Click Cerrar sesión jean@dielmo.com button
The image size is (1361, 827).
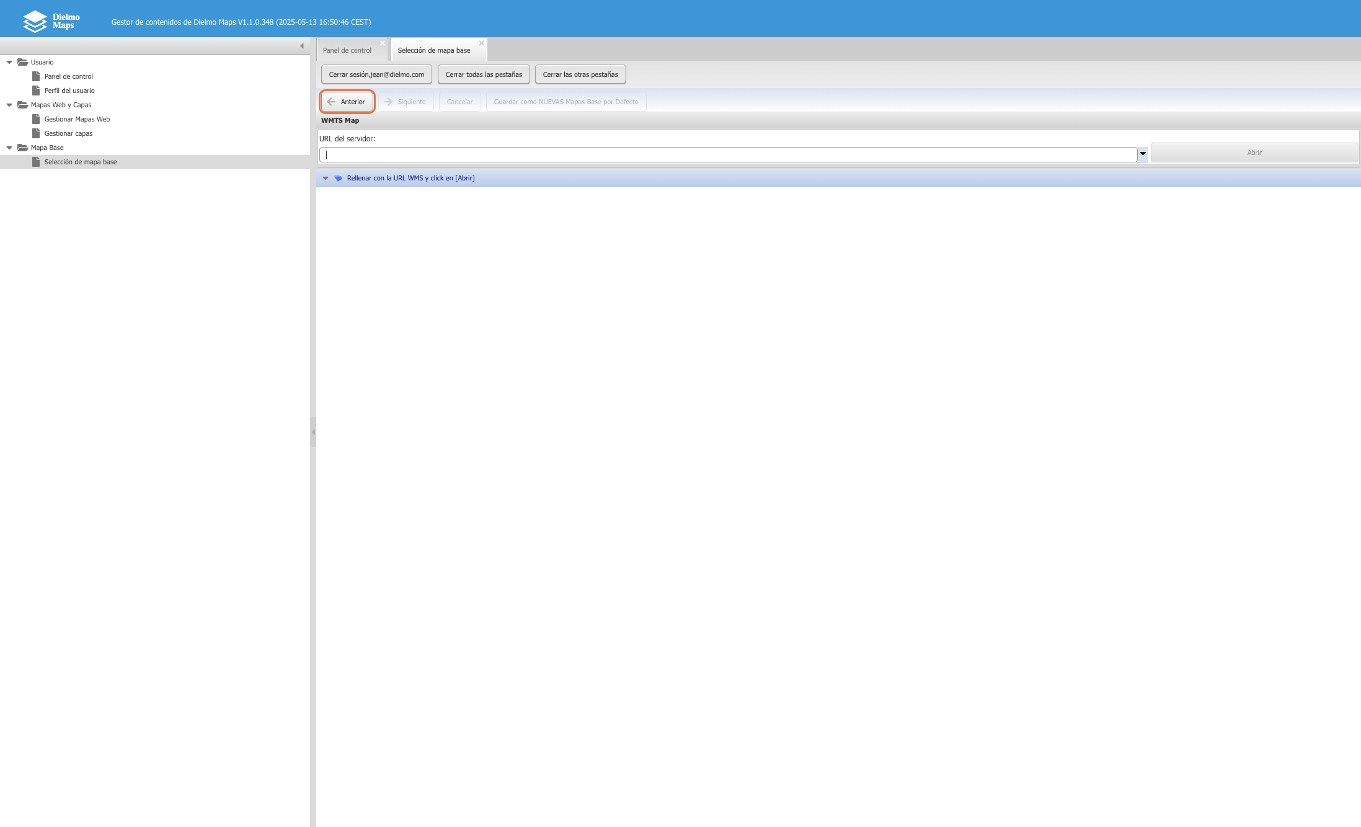click(376, 74)
